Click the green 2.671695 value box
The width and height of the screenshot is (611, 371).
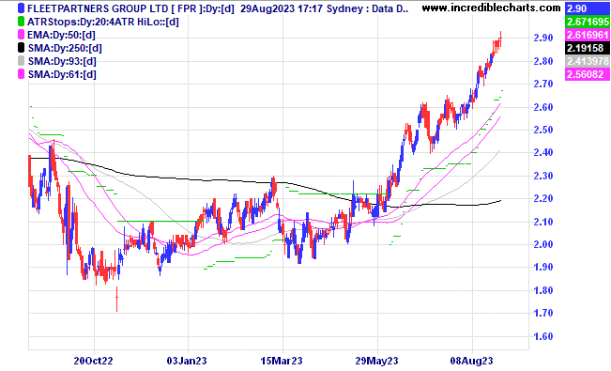click(588, 22)
